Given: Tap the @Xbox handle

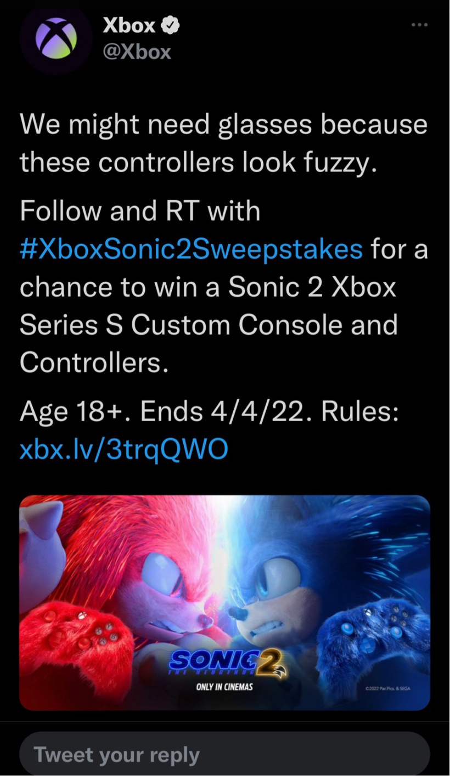Looking at the screenshot, I should click(137, 52).
